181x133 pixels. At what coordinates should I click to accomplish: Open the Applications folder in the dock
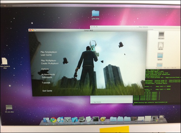pos(113,119)
